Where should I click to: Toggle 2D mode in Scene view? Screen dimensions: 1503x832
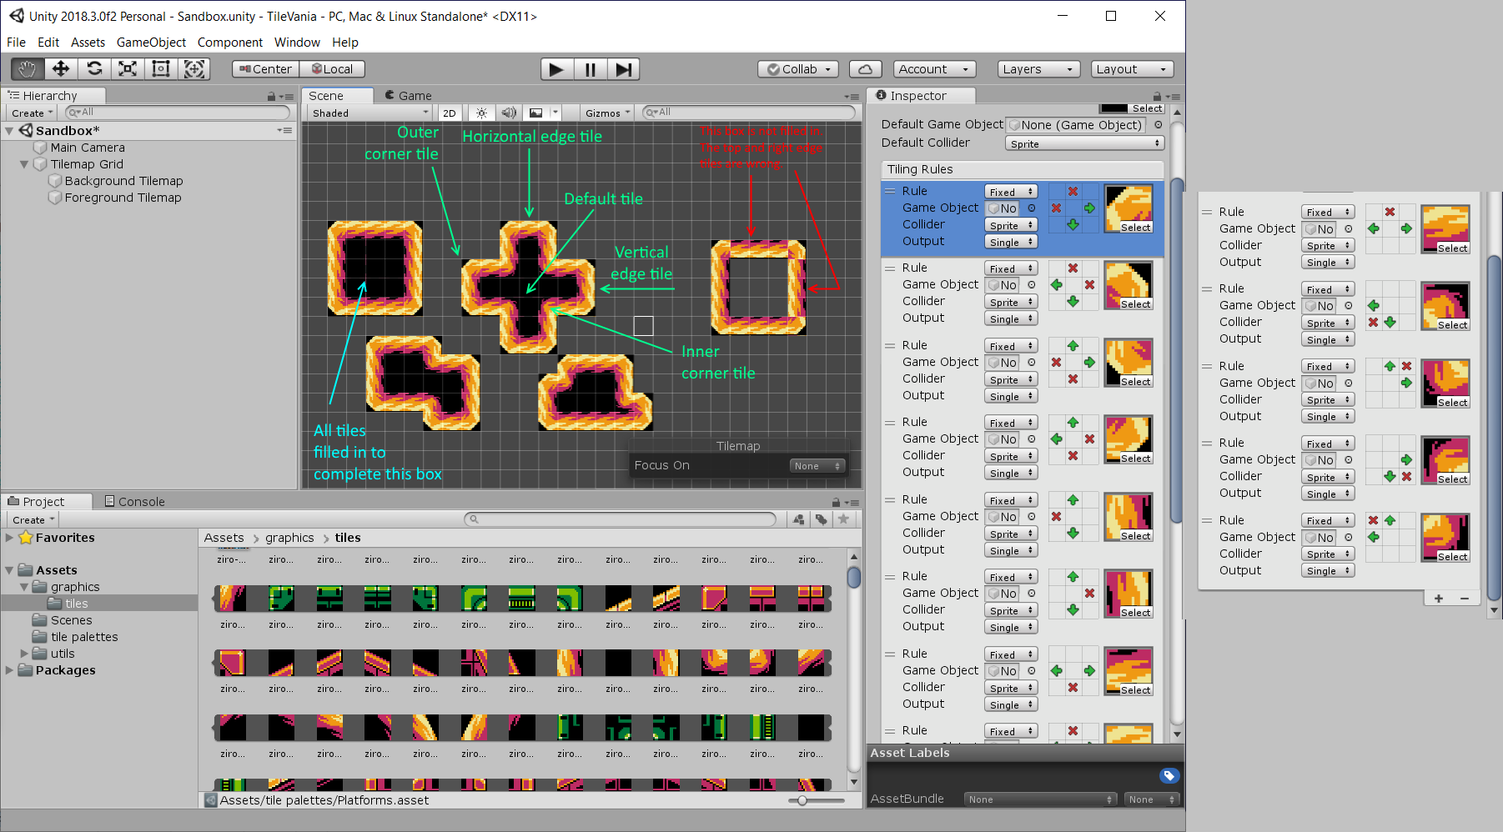coord(450,113)
